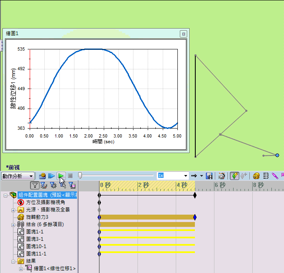Expand the 結合 mates node
The image size is (284, 273).
(x=13, y=225)
